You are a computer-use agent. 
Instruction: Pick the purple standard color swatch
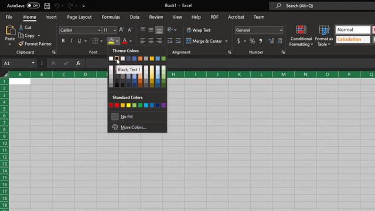(x=163, y=105)
